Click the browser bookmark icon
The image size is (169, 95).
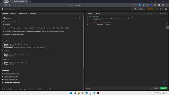[135, 5]
